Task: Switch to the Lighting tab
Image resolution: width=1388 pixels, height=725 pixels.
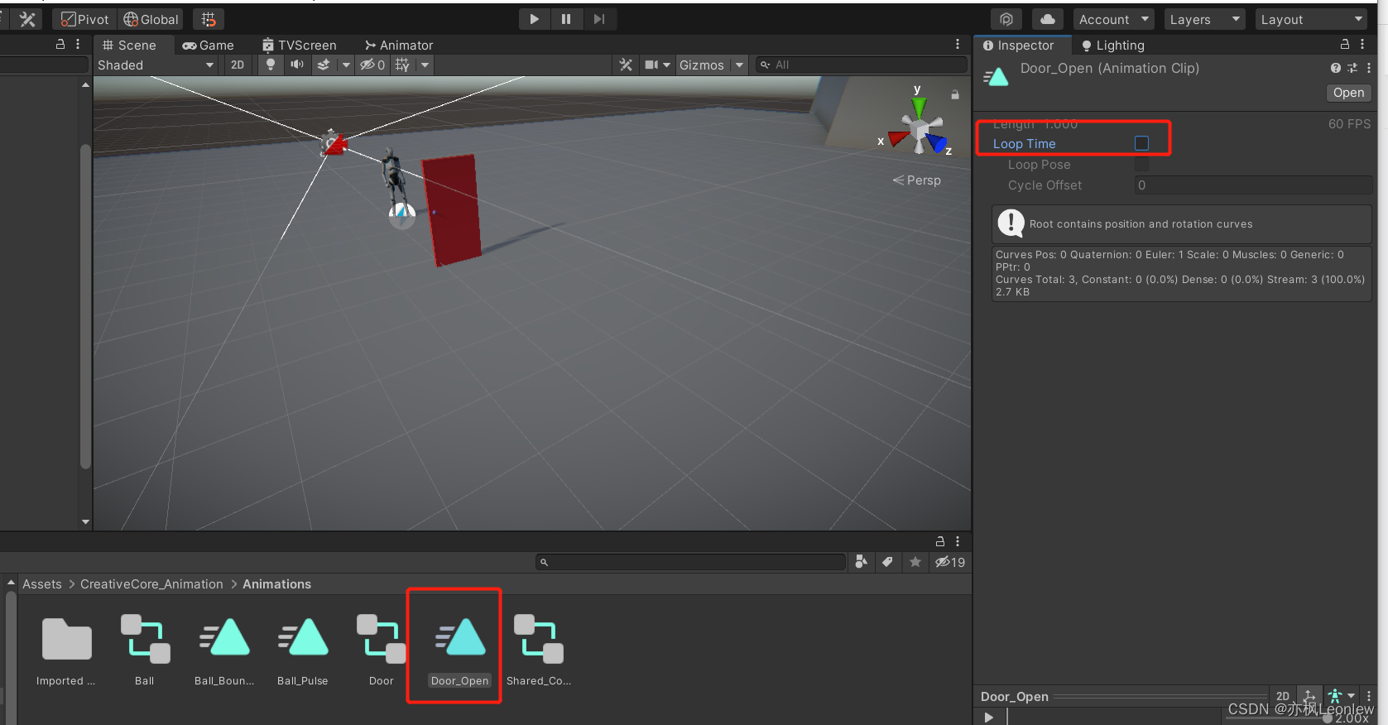Action: (1113, 46)
